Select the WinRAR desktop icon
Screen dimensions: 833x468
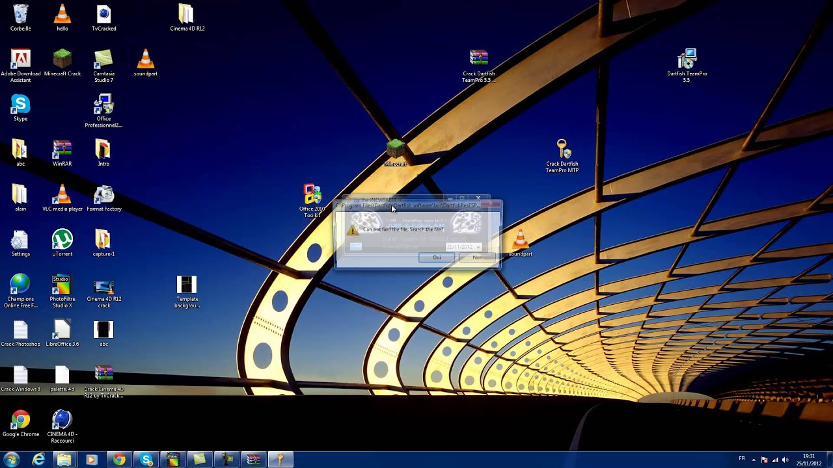click(62, 153)
